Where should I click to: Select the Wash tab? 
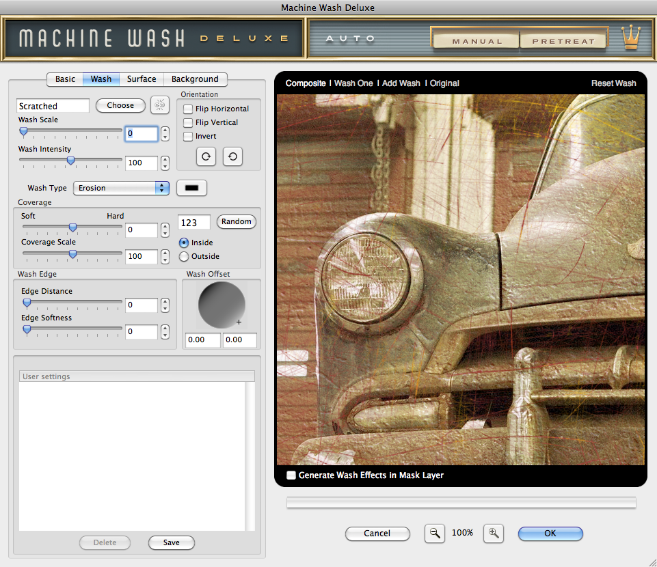click(101, 79)
